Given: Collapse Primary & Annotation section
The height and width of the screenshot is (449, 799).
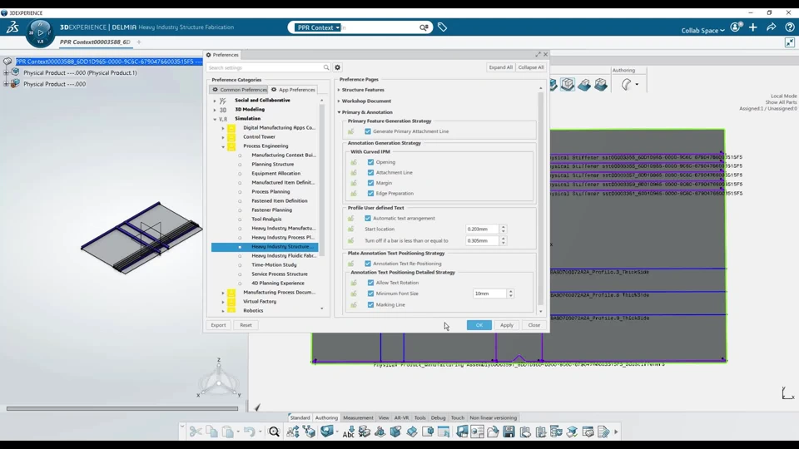Looking at the screenshot, I should pos(339,112).
